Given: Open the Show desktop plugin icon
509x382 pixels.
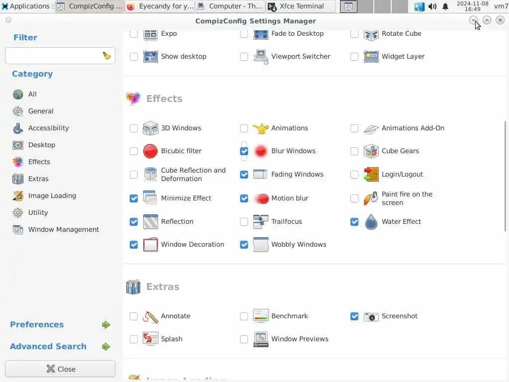Looking at the screenshot, I should [150, 57].
